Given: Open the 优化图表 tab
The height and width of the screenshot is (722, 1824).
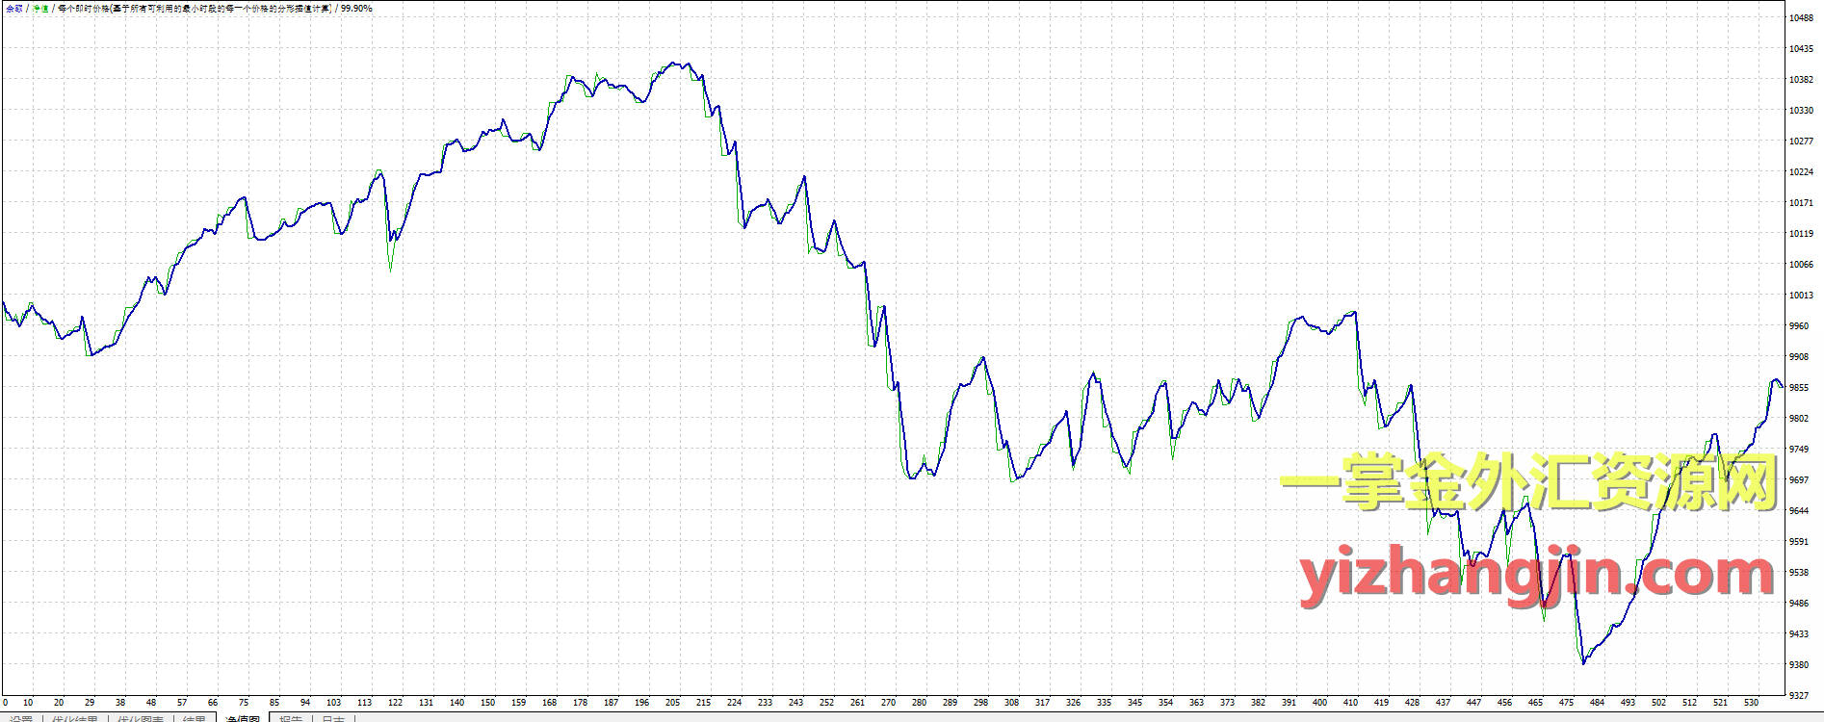Looking at the screenshot, I should click(141, 718).
